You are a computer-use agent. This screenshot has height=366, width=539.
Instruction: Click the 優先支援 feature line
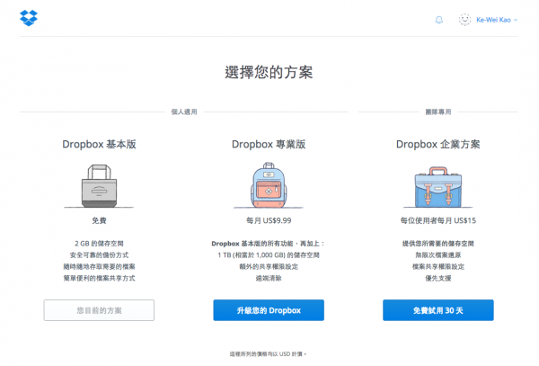[438, 278]
